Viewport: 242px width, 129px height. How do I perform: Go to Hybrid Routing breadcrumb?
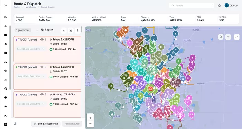[30, 7]
